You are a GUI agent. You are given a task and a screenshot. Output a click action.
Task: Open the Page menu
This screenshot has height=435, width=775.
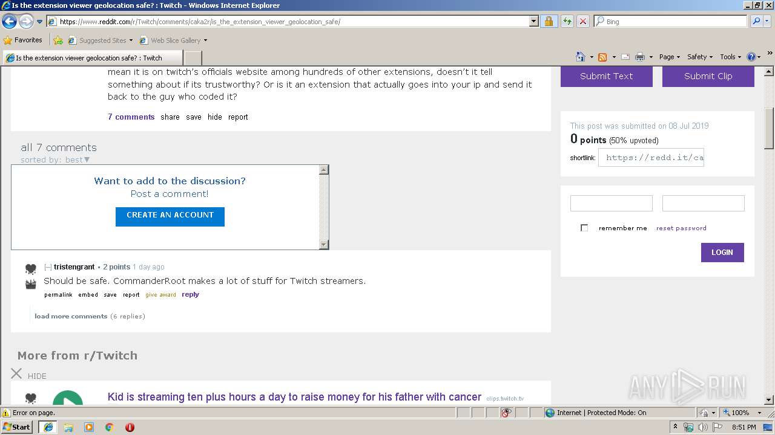pyautogui.click(x=670, y=57)
